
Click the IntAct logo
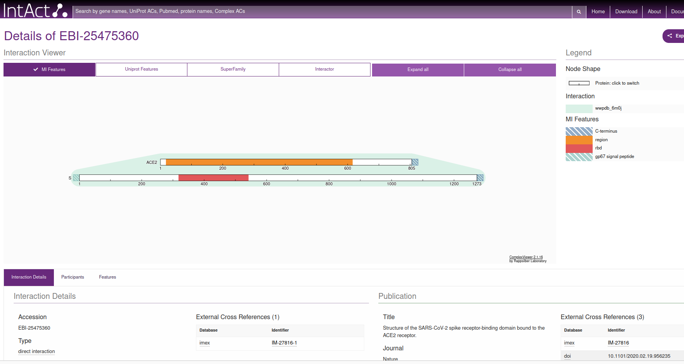coord(35,11)
